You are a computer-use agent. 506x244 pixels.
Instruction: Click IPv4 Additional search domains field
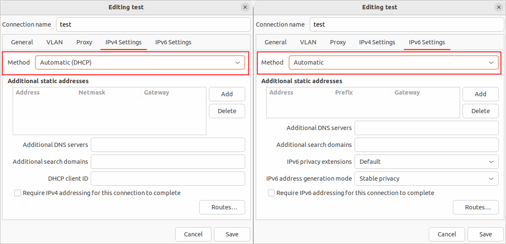pos(168,162)
